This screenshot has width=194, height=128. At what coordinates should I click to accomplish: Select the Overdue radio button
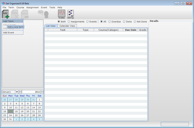(109, 22)
